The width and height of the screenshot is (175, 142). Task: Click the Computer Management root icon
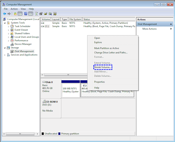click(x=4, y=19)
